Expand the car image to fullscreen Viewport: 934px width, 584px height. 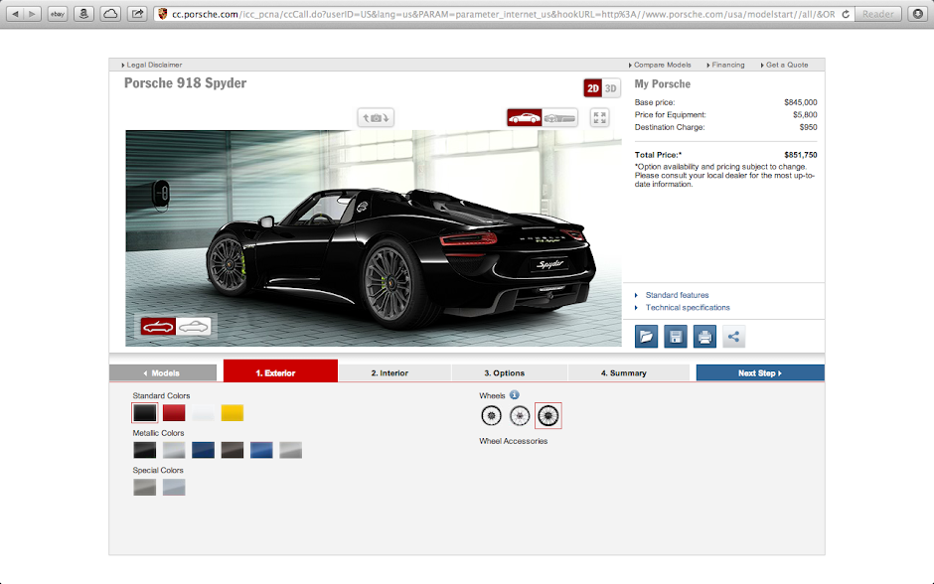(600, 118)
